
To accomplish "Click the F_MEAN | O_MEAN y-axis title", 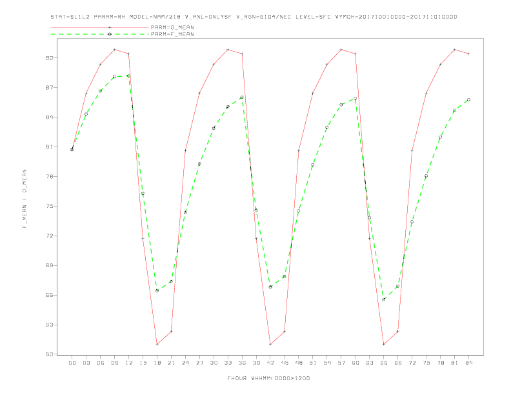I will [x=25, y=199].
